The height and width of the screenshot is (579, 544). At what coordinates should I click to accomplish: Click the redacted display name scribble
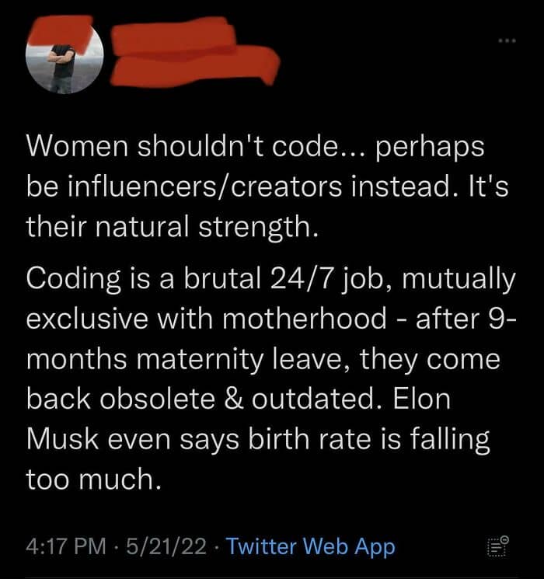click(x=173, y=36)
